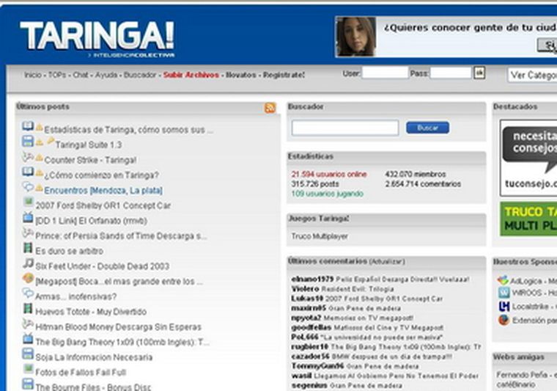Click the WIROOS sponsor icon
Image resolution: width=557 pixels, height=391 pixels.
(x=503, y=293)
